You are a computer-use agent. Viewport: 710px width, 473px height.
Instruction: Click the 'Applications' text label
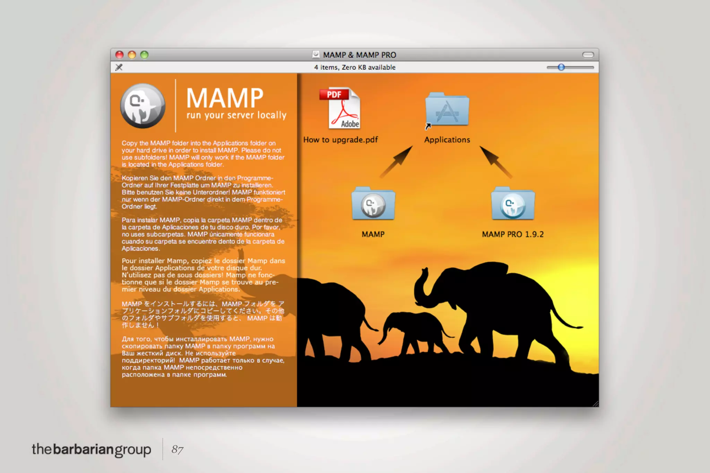[x=447, y=140]
